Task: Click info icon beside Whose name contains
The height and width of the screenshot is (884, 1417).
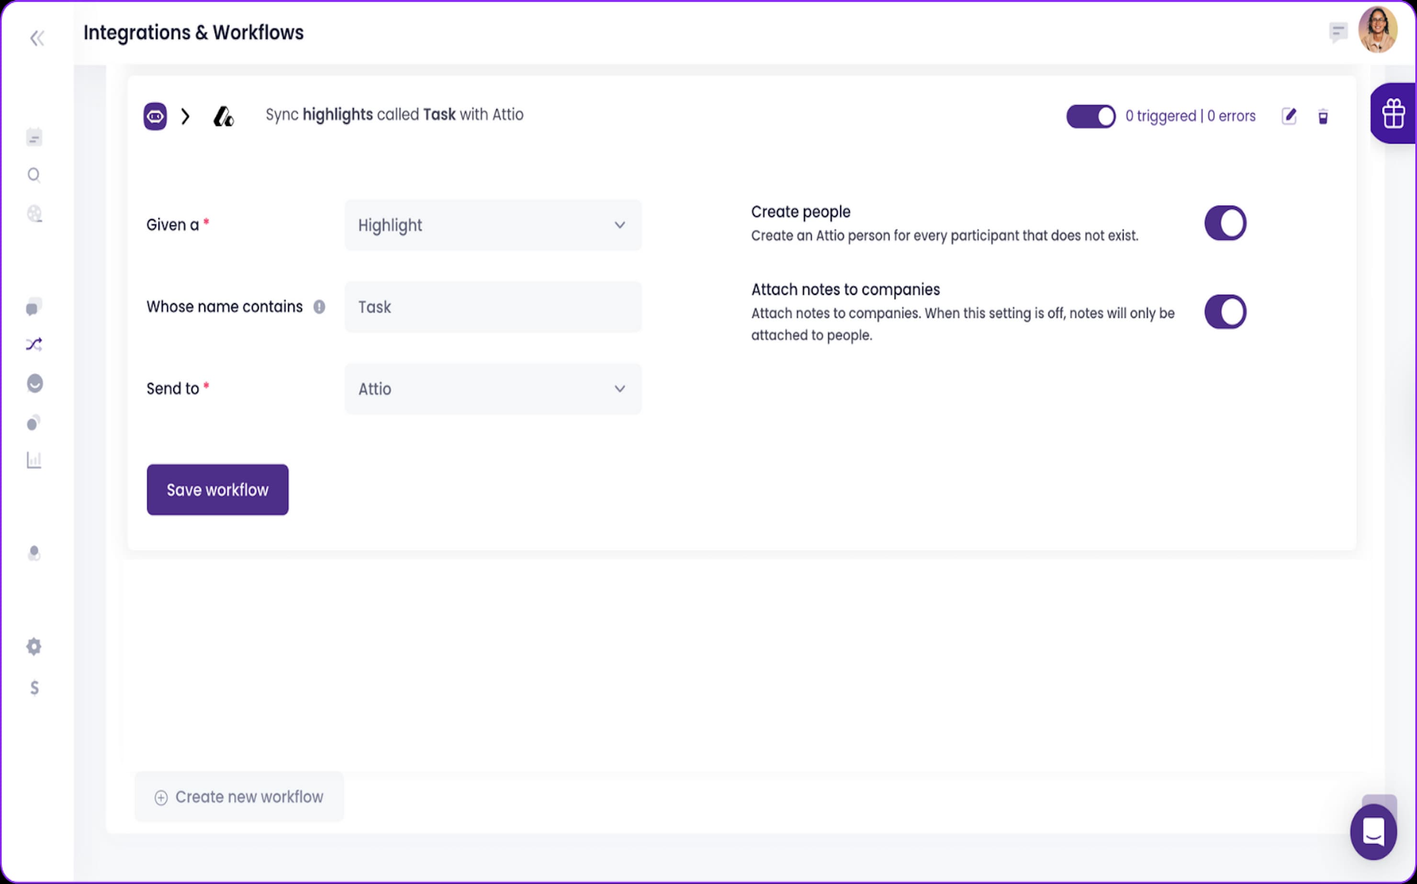Action: (x=319, y=306)
